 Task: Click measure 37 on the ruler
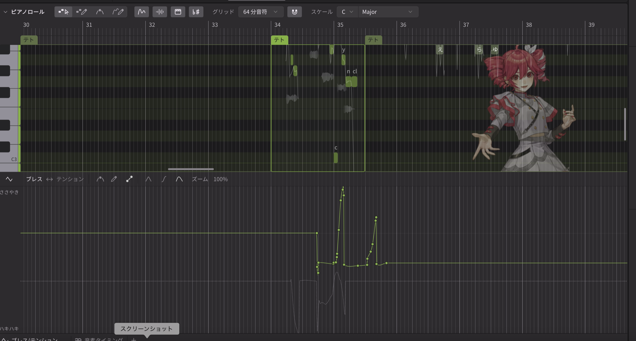(x=466, y=25)
